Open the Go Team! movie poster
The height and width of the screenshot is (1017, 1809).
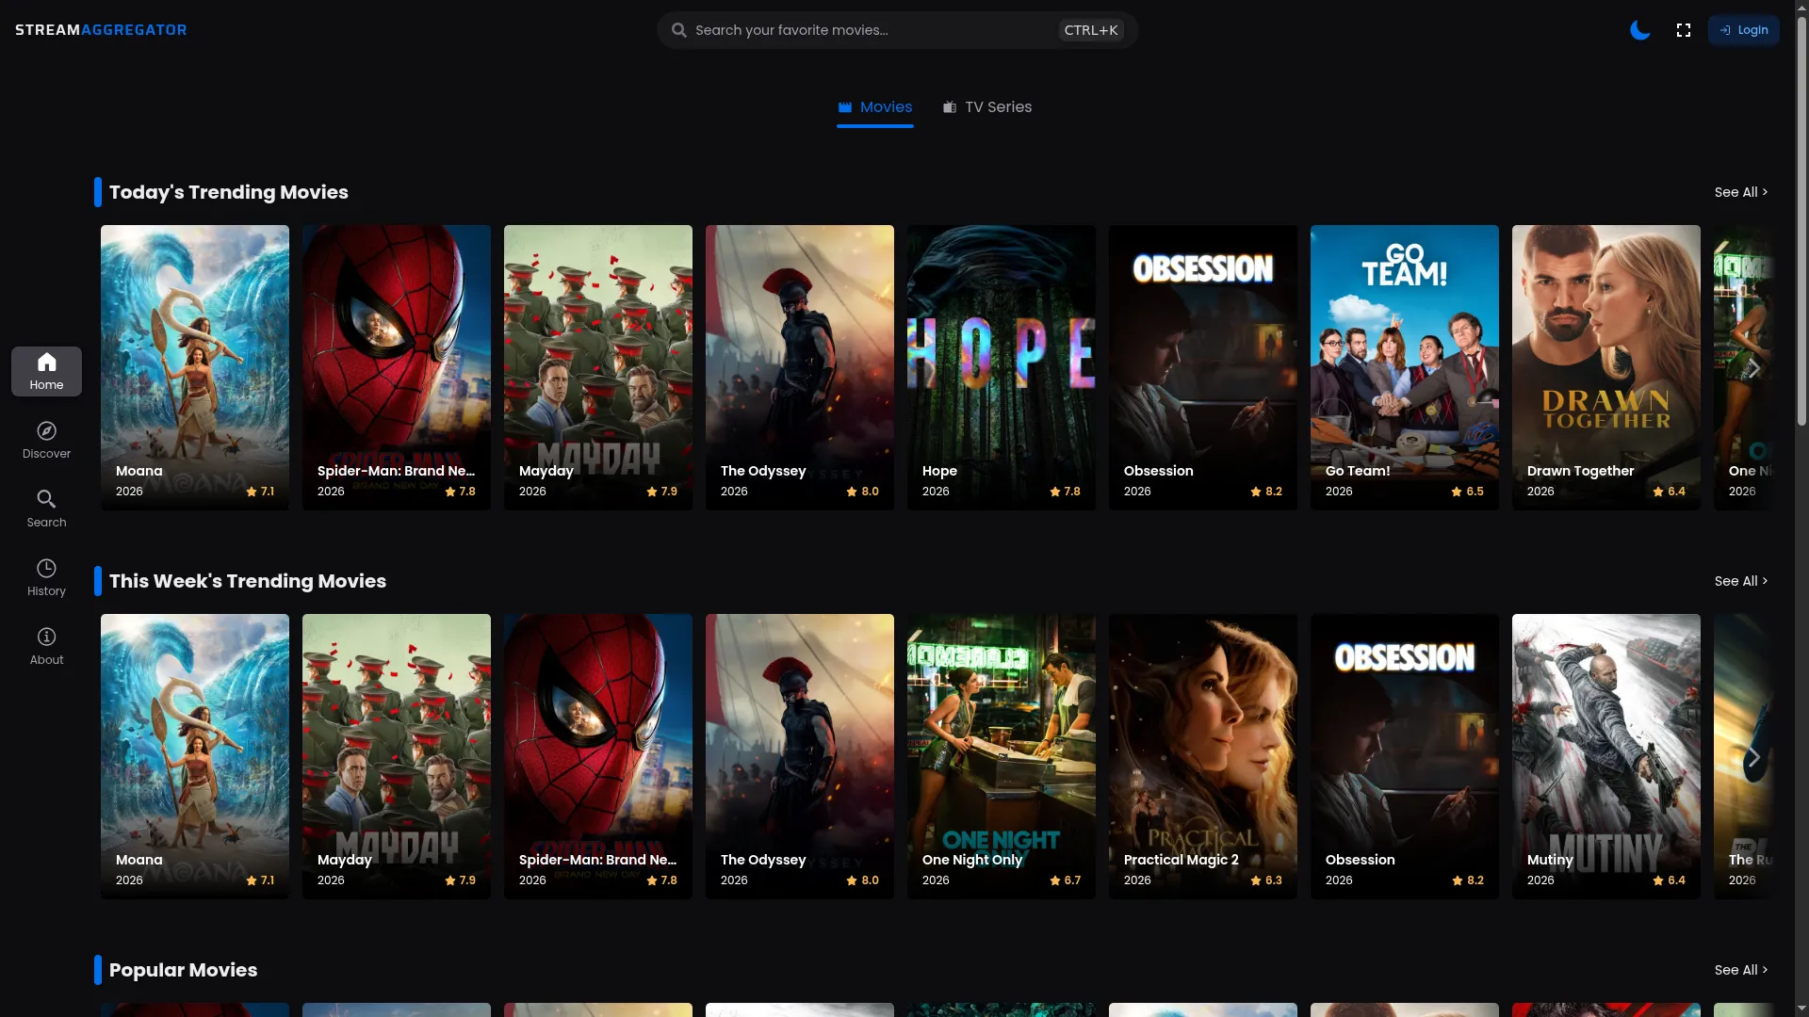pyautogui.click(x=1405, y=367)
